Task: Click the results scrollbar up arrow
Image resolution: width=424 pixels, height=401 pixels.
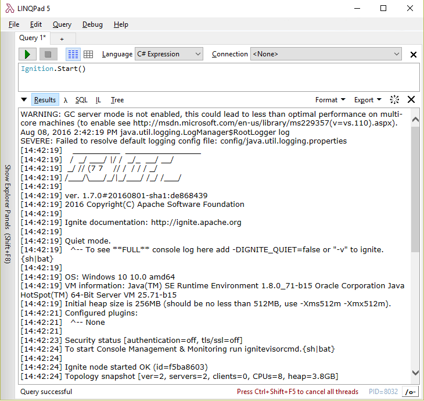Action: pos(415,119)
